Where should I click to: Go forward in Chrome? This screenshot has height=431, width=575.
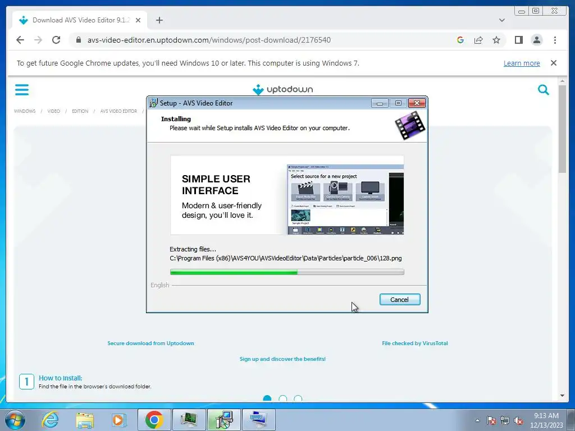(x=38, y=40)
